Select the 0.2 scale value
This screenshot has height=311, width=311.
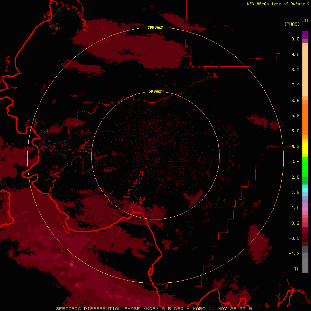295,223
